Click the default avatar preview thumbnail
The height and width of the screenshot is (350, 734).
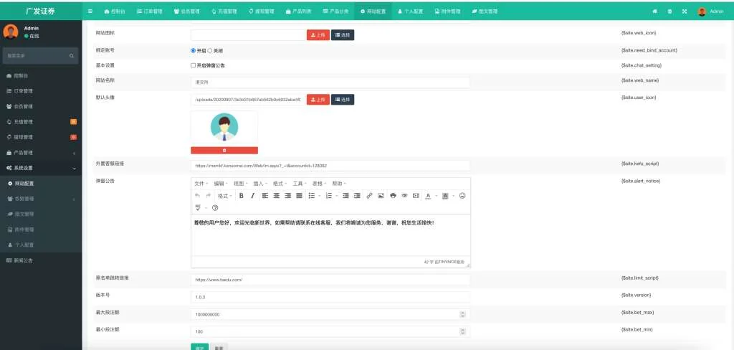tap(224, 127)
